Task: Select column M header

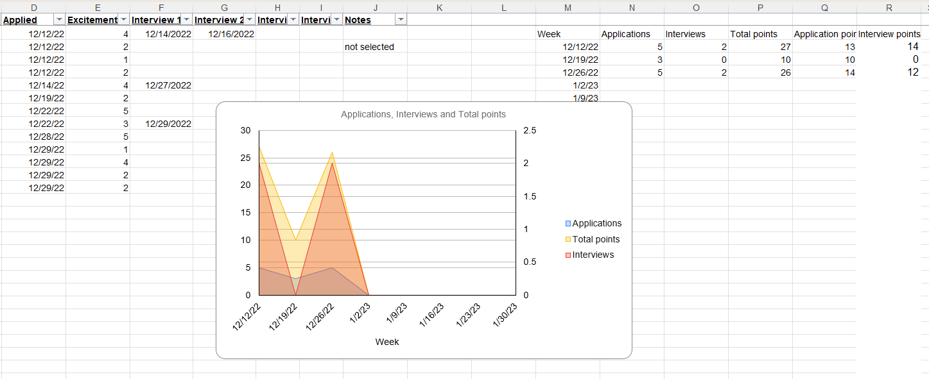Action: coord(568,7)
